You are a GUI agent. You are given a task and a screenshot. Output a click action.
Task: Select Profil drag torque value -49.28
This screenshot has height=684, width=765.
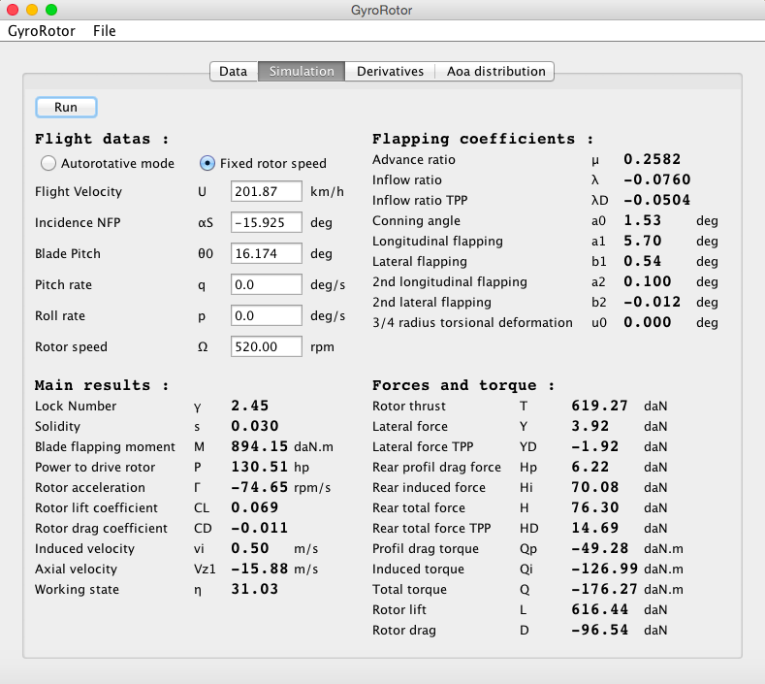coord(599,548)
